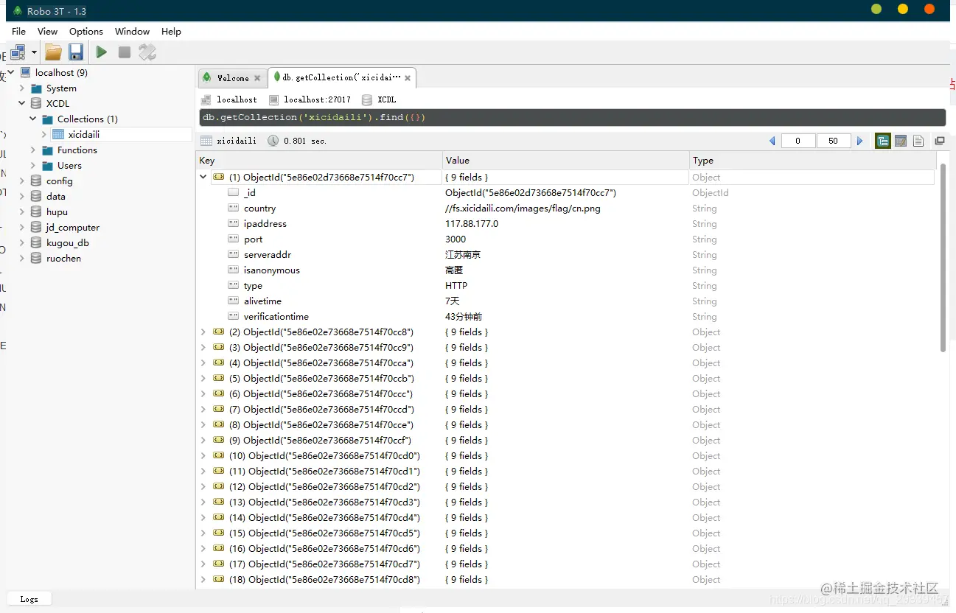Click document icon of row (14)
This screenshot has height=613, width=956.
[218, 517]
